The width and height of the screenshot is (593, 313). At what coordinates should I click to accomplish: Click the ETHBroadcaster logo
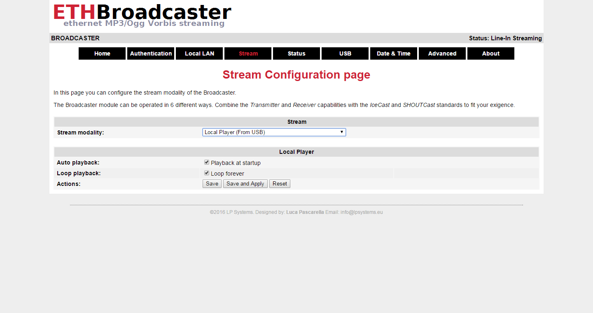click(142, 15)
